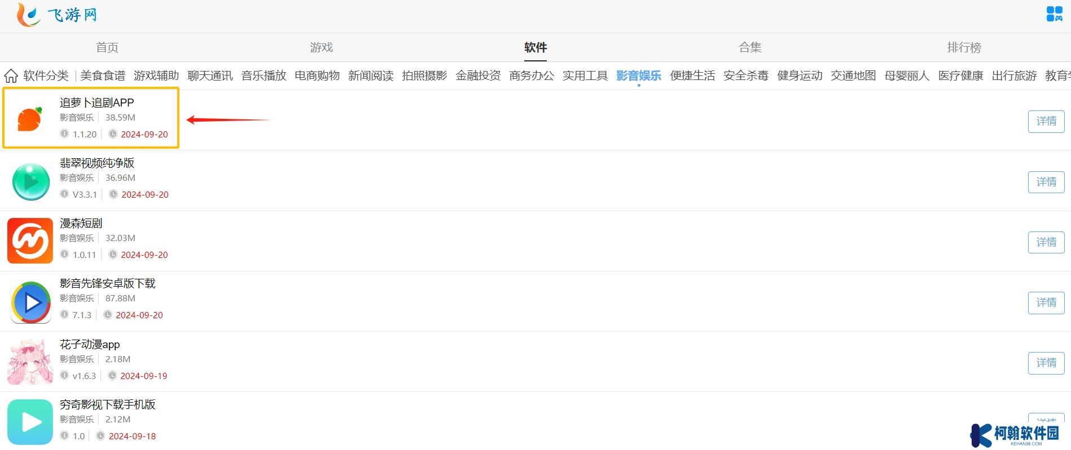Image resolution: width=1071 pixels, height=450 pixels.
Task: Open the 翡翠视频纯净版 title
Action: click(97, 163)
